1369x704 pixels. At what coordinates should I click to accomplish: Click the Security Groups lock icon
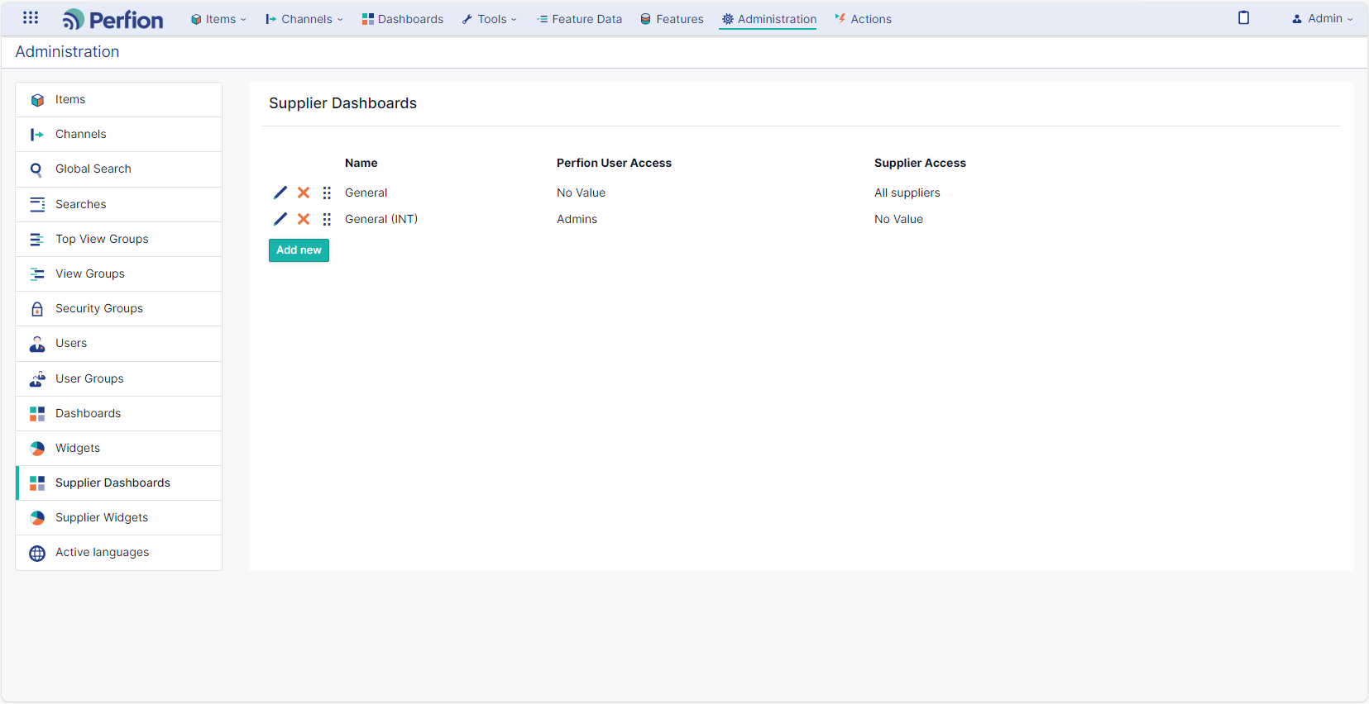pyautogui.click(x=37, y=309)
